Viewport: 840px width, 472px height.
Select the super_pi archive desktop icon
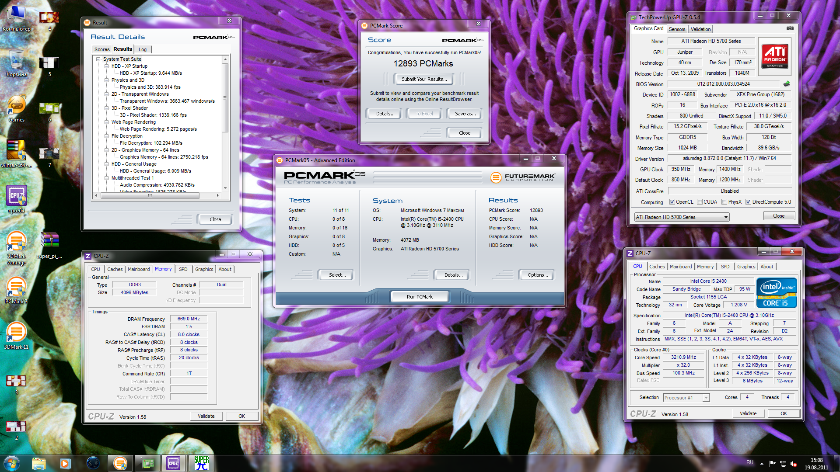[x=49, y=245]
